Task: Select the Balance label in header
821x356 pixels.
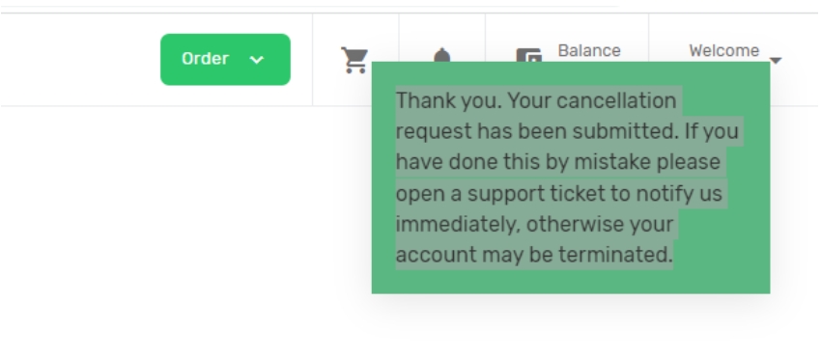Action: point(589,51)
